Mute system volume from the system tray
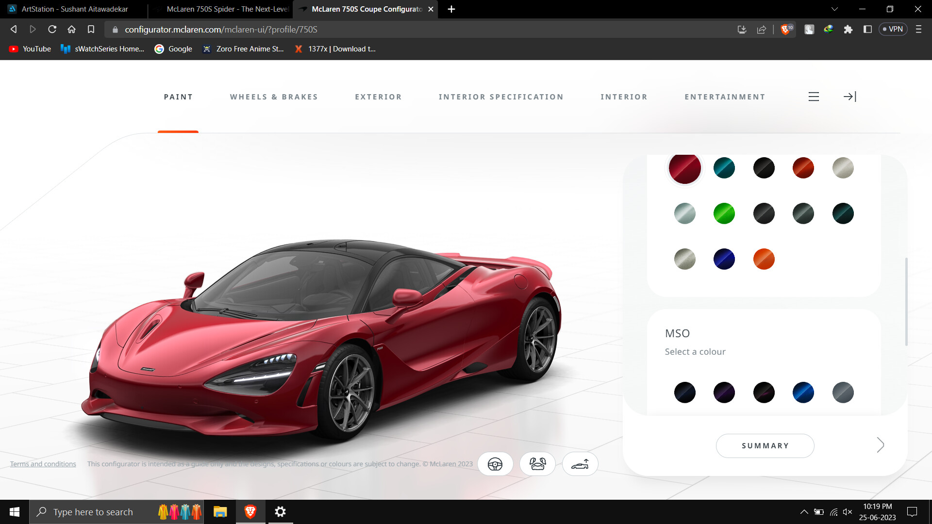Viewport: 932px width, 524px height. coord(848,511)
